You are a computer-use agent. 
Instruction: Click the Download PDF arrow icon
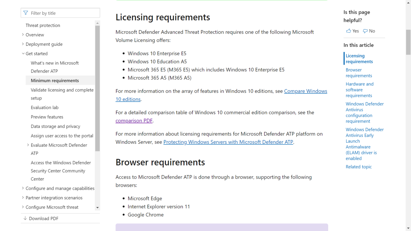tap(25, 218)
